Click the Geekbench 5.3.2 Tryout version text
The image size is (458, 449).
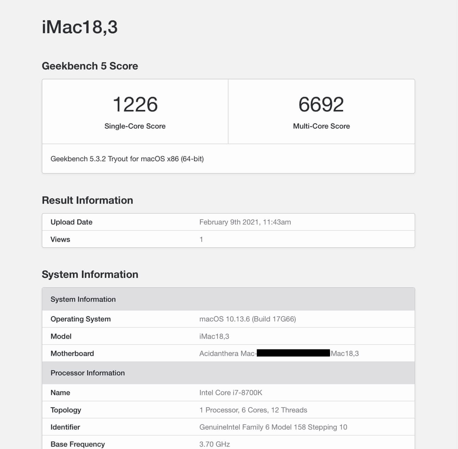coord(127,159)
